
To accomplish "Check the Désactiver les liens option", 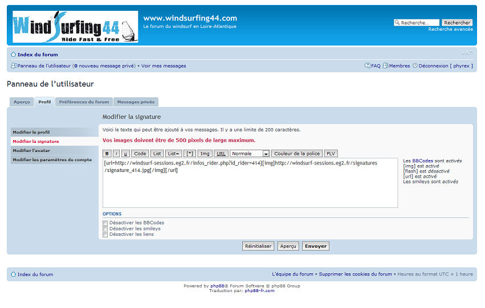I will coord(105,235).
